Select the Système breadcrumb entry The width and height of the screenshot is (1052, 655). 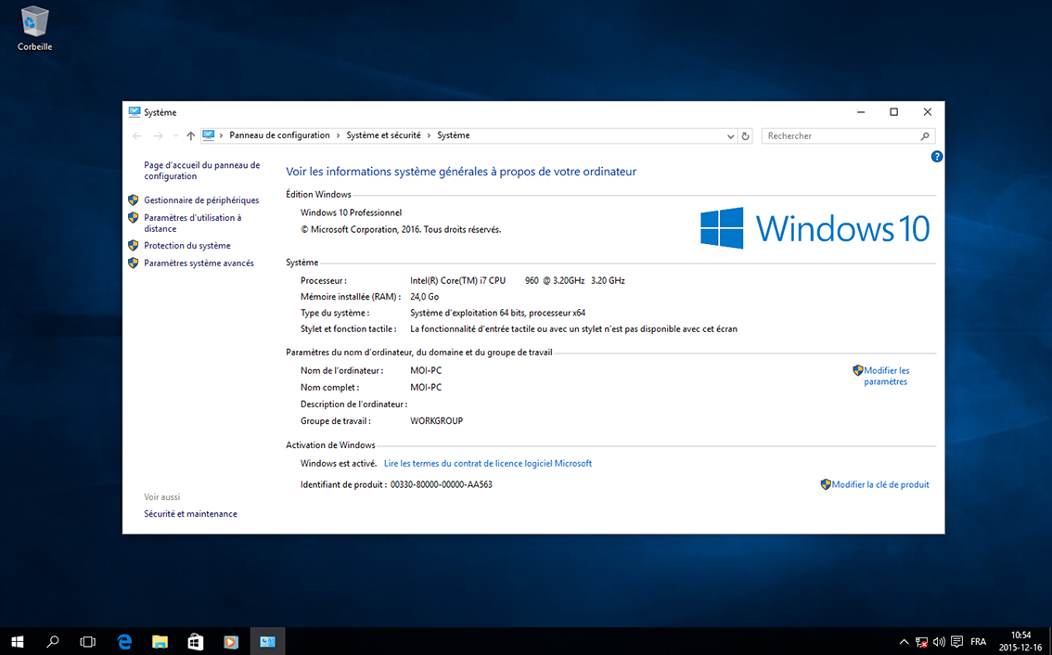coord(454,135)
